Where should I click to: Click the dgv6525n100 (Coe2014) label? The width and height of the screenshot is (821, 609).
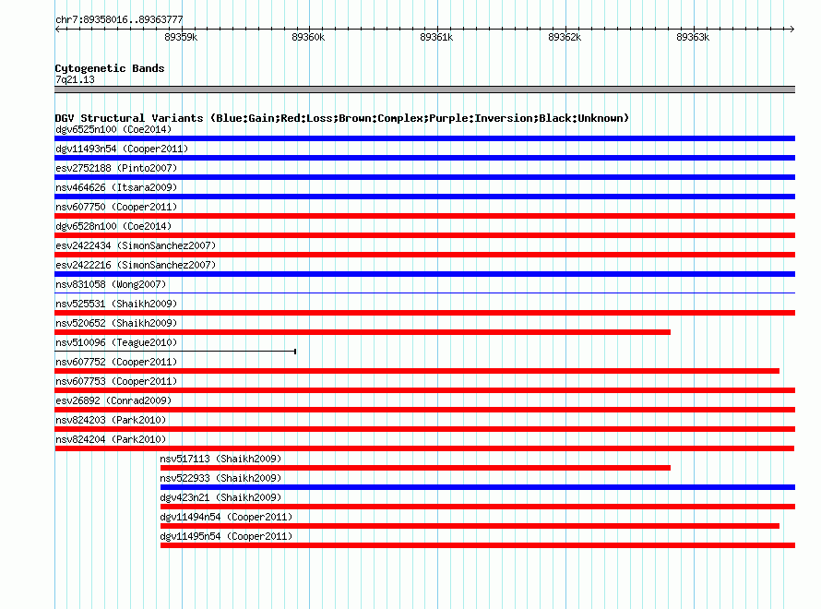113,129
